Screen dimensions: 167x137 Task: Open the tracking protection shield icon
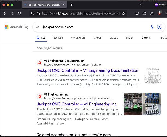click(33, 13)
